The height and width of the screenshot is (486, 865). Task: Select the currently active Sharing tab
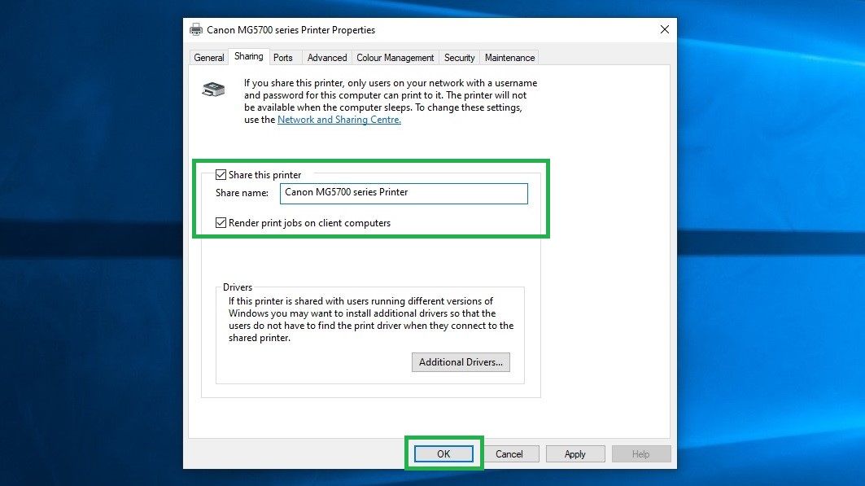click(249, 56)
